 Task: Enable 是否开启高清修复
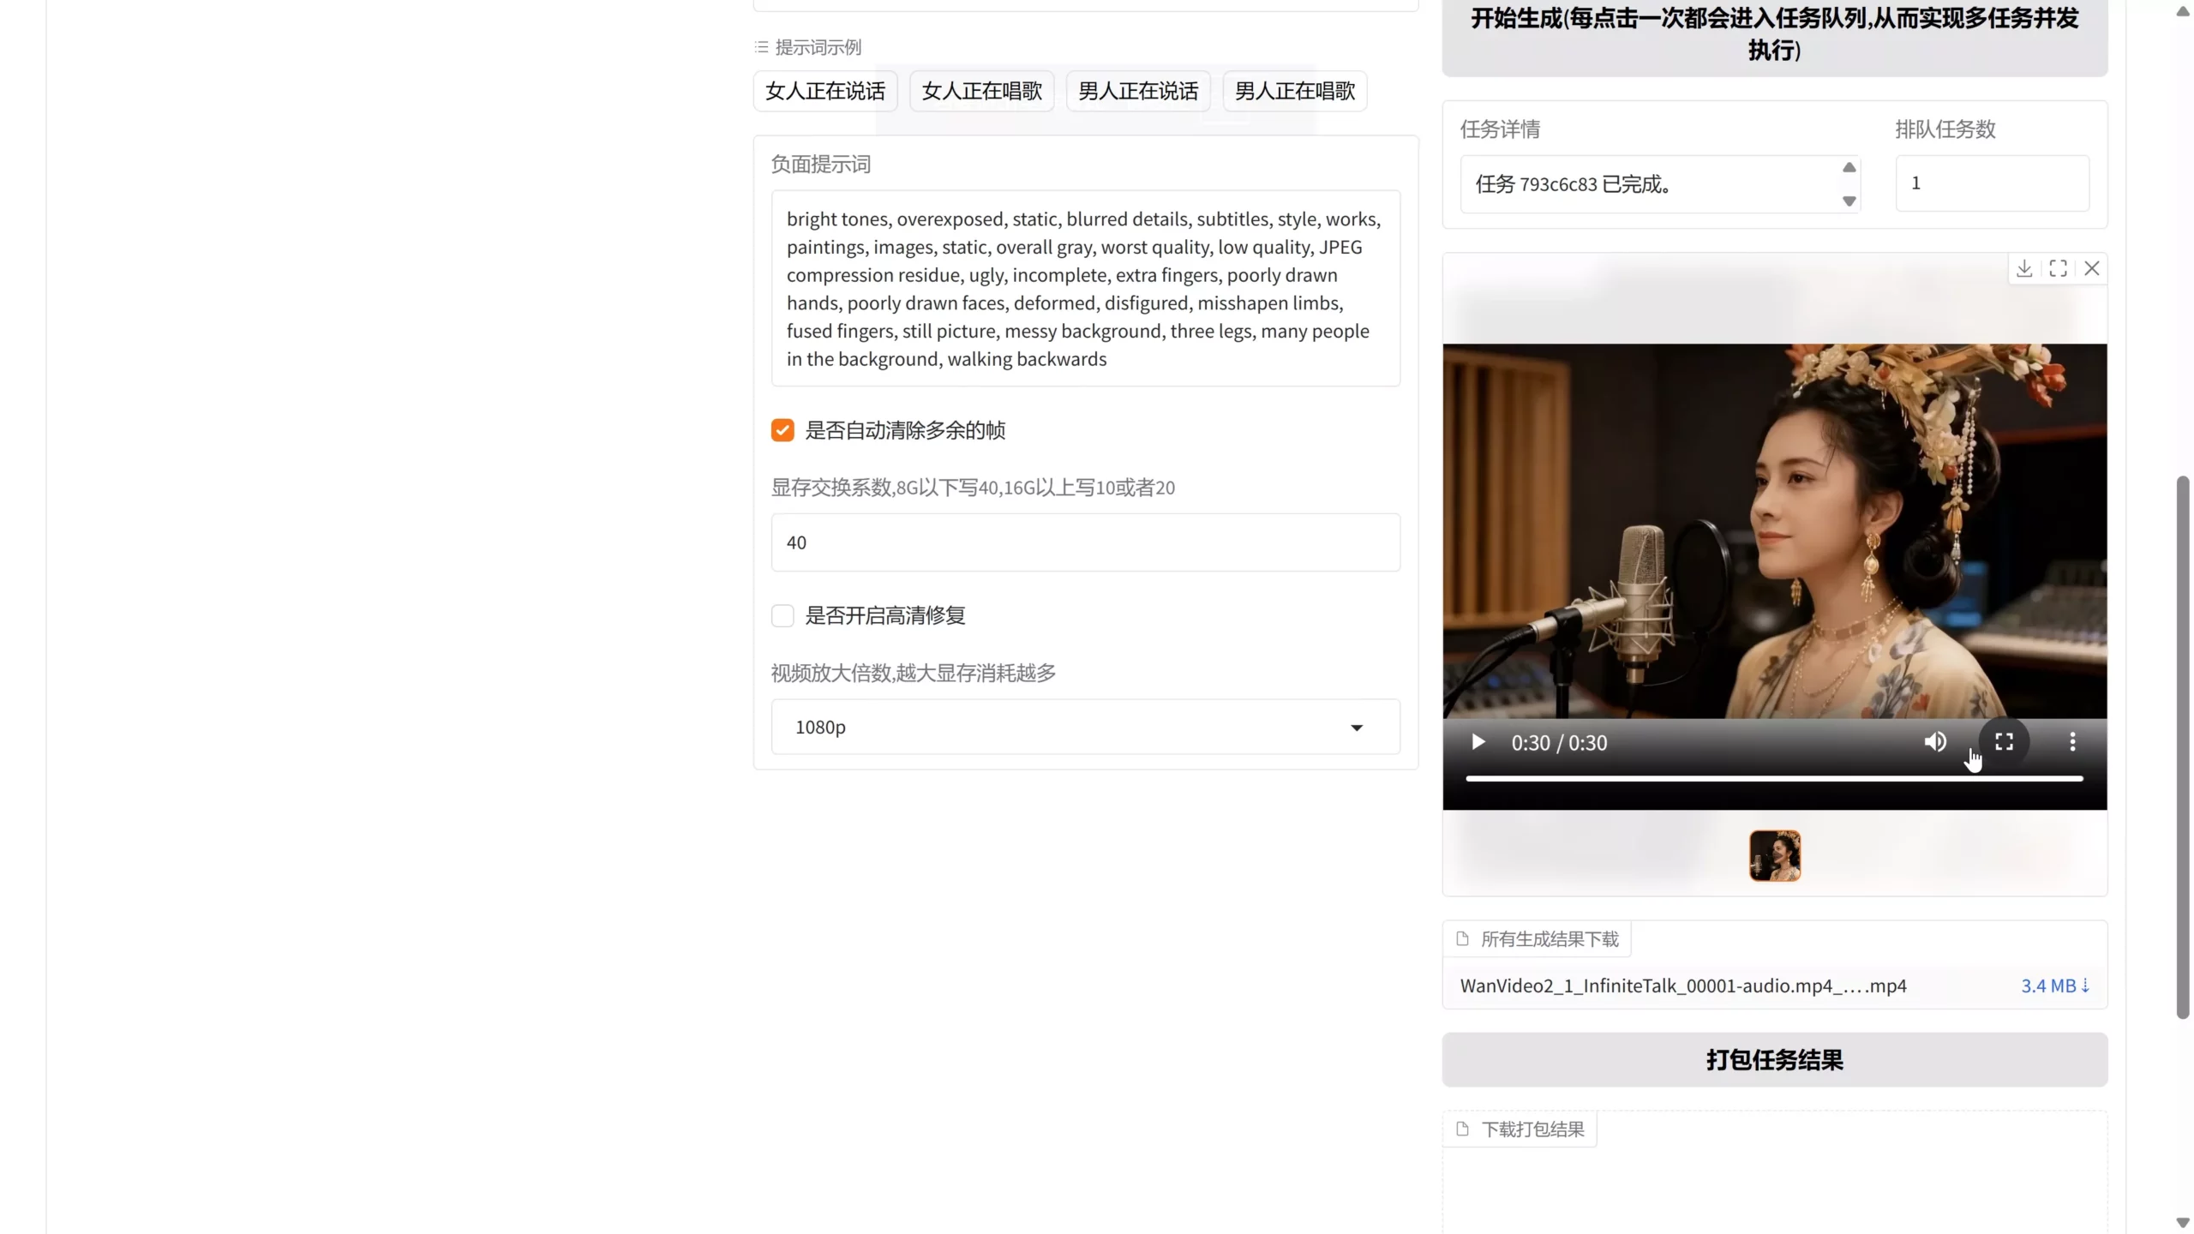782,615
